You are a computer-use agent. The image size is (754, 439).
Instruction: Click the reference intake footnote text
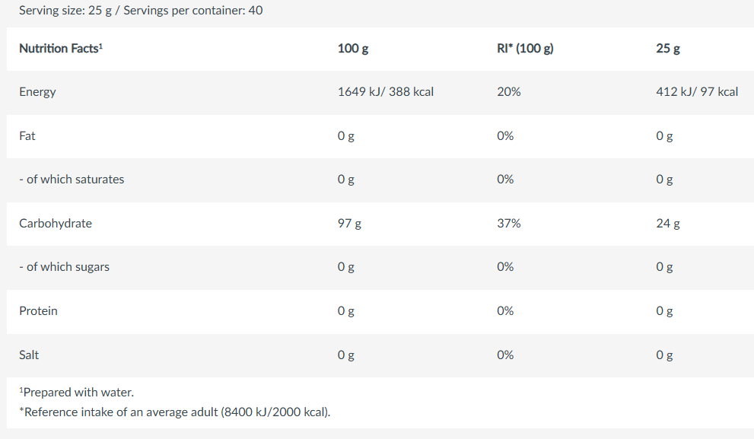[174, 412]
